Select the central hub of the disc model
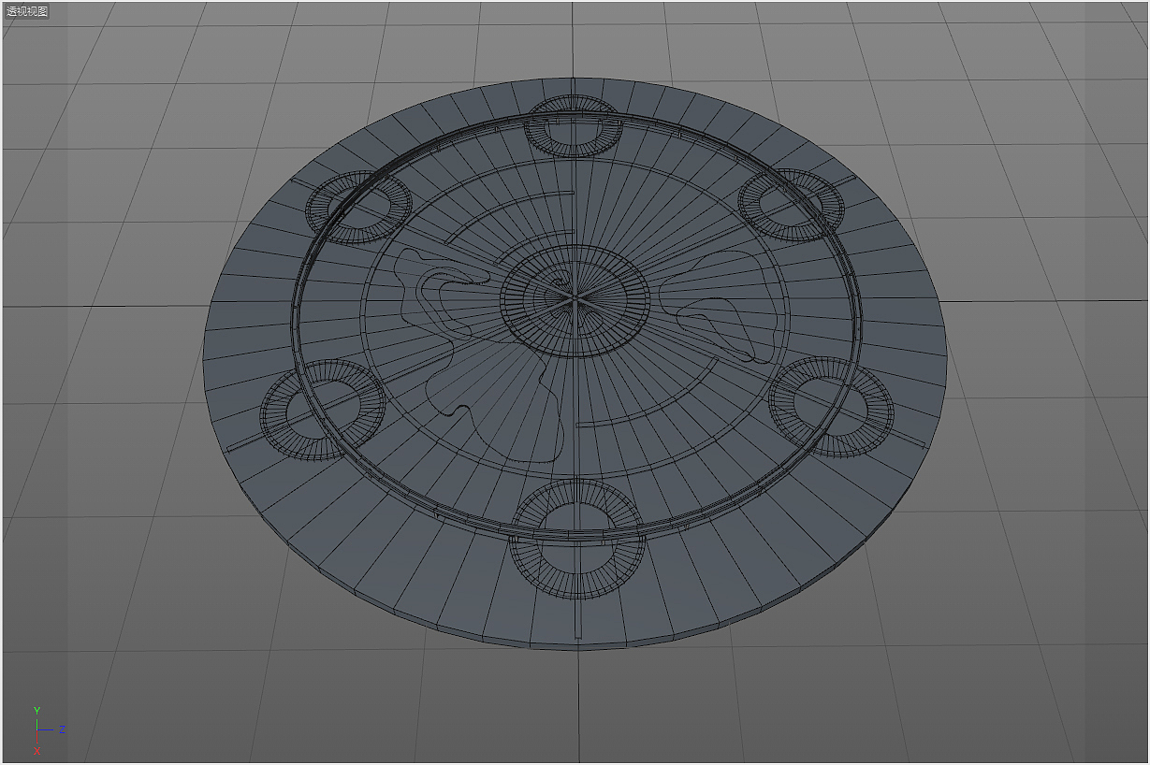The width and height of the screenshot is (1150, 765). pos(575,300)
